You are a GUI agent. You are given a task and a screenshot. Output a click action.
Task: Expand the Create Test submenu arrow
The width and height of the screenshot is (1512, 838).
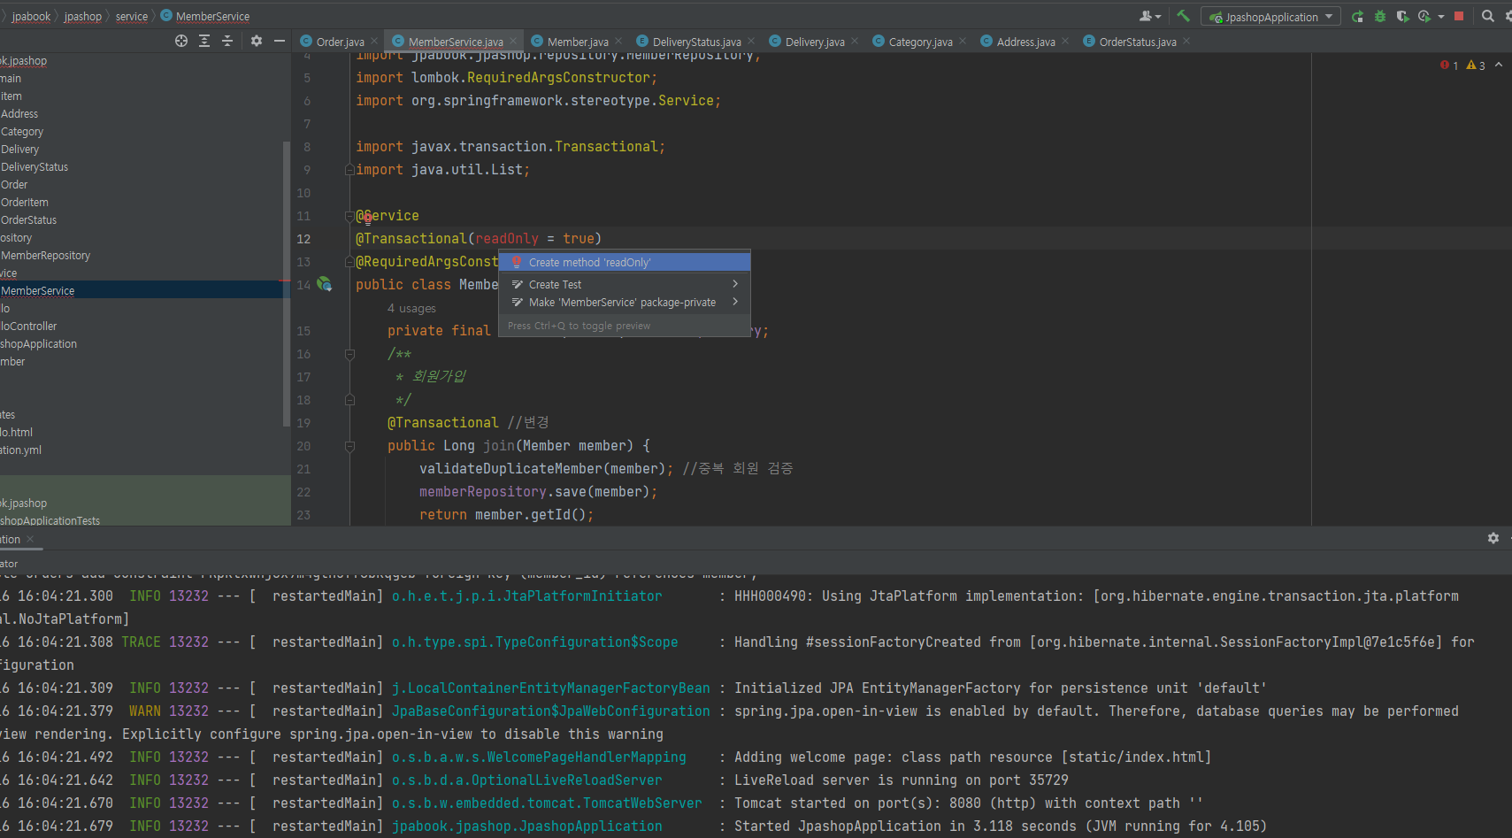click(x=735, y=284)
